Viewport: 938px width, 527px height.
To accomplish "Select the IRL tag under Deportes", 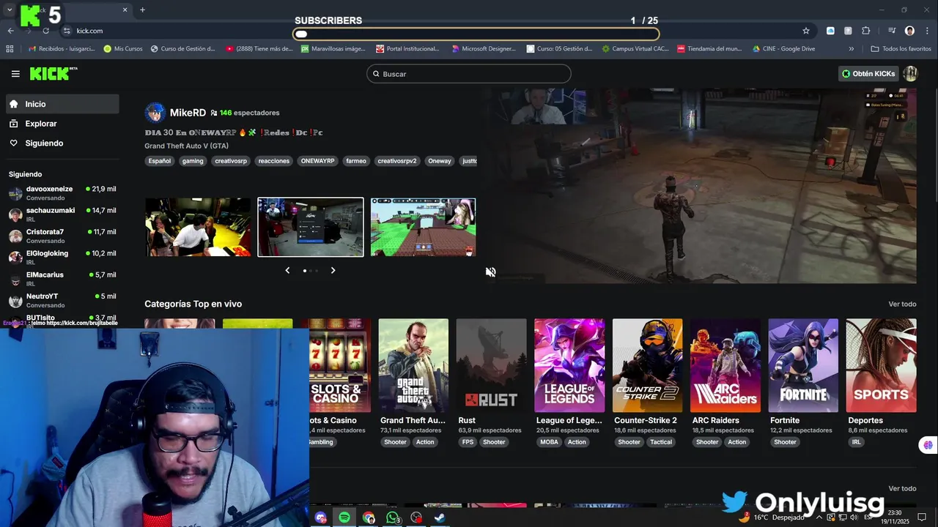I will 856,442.
